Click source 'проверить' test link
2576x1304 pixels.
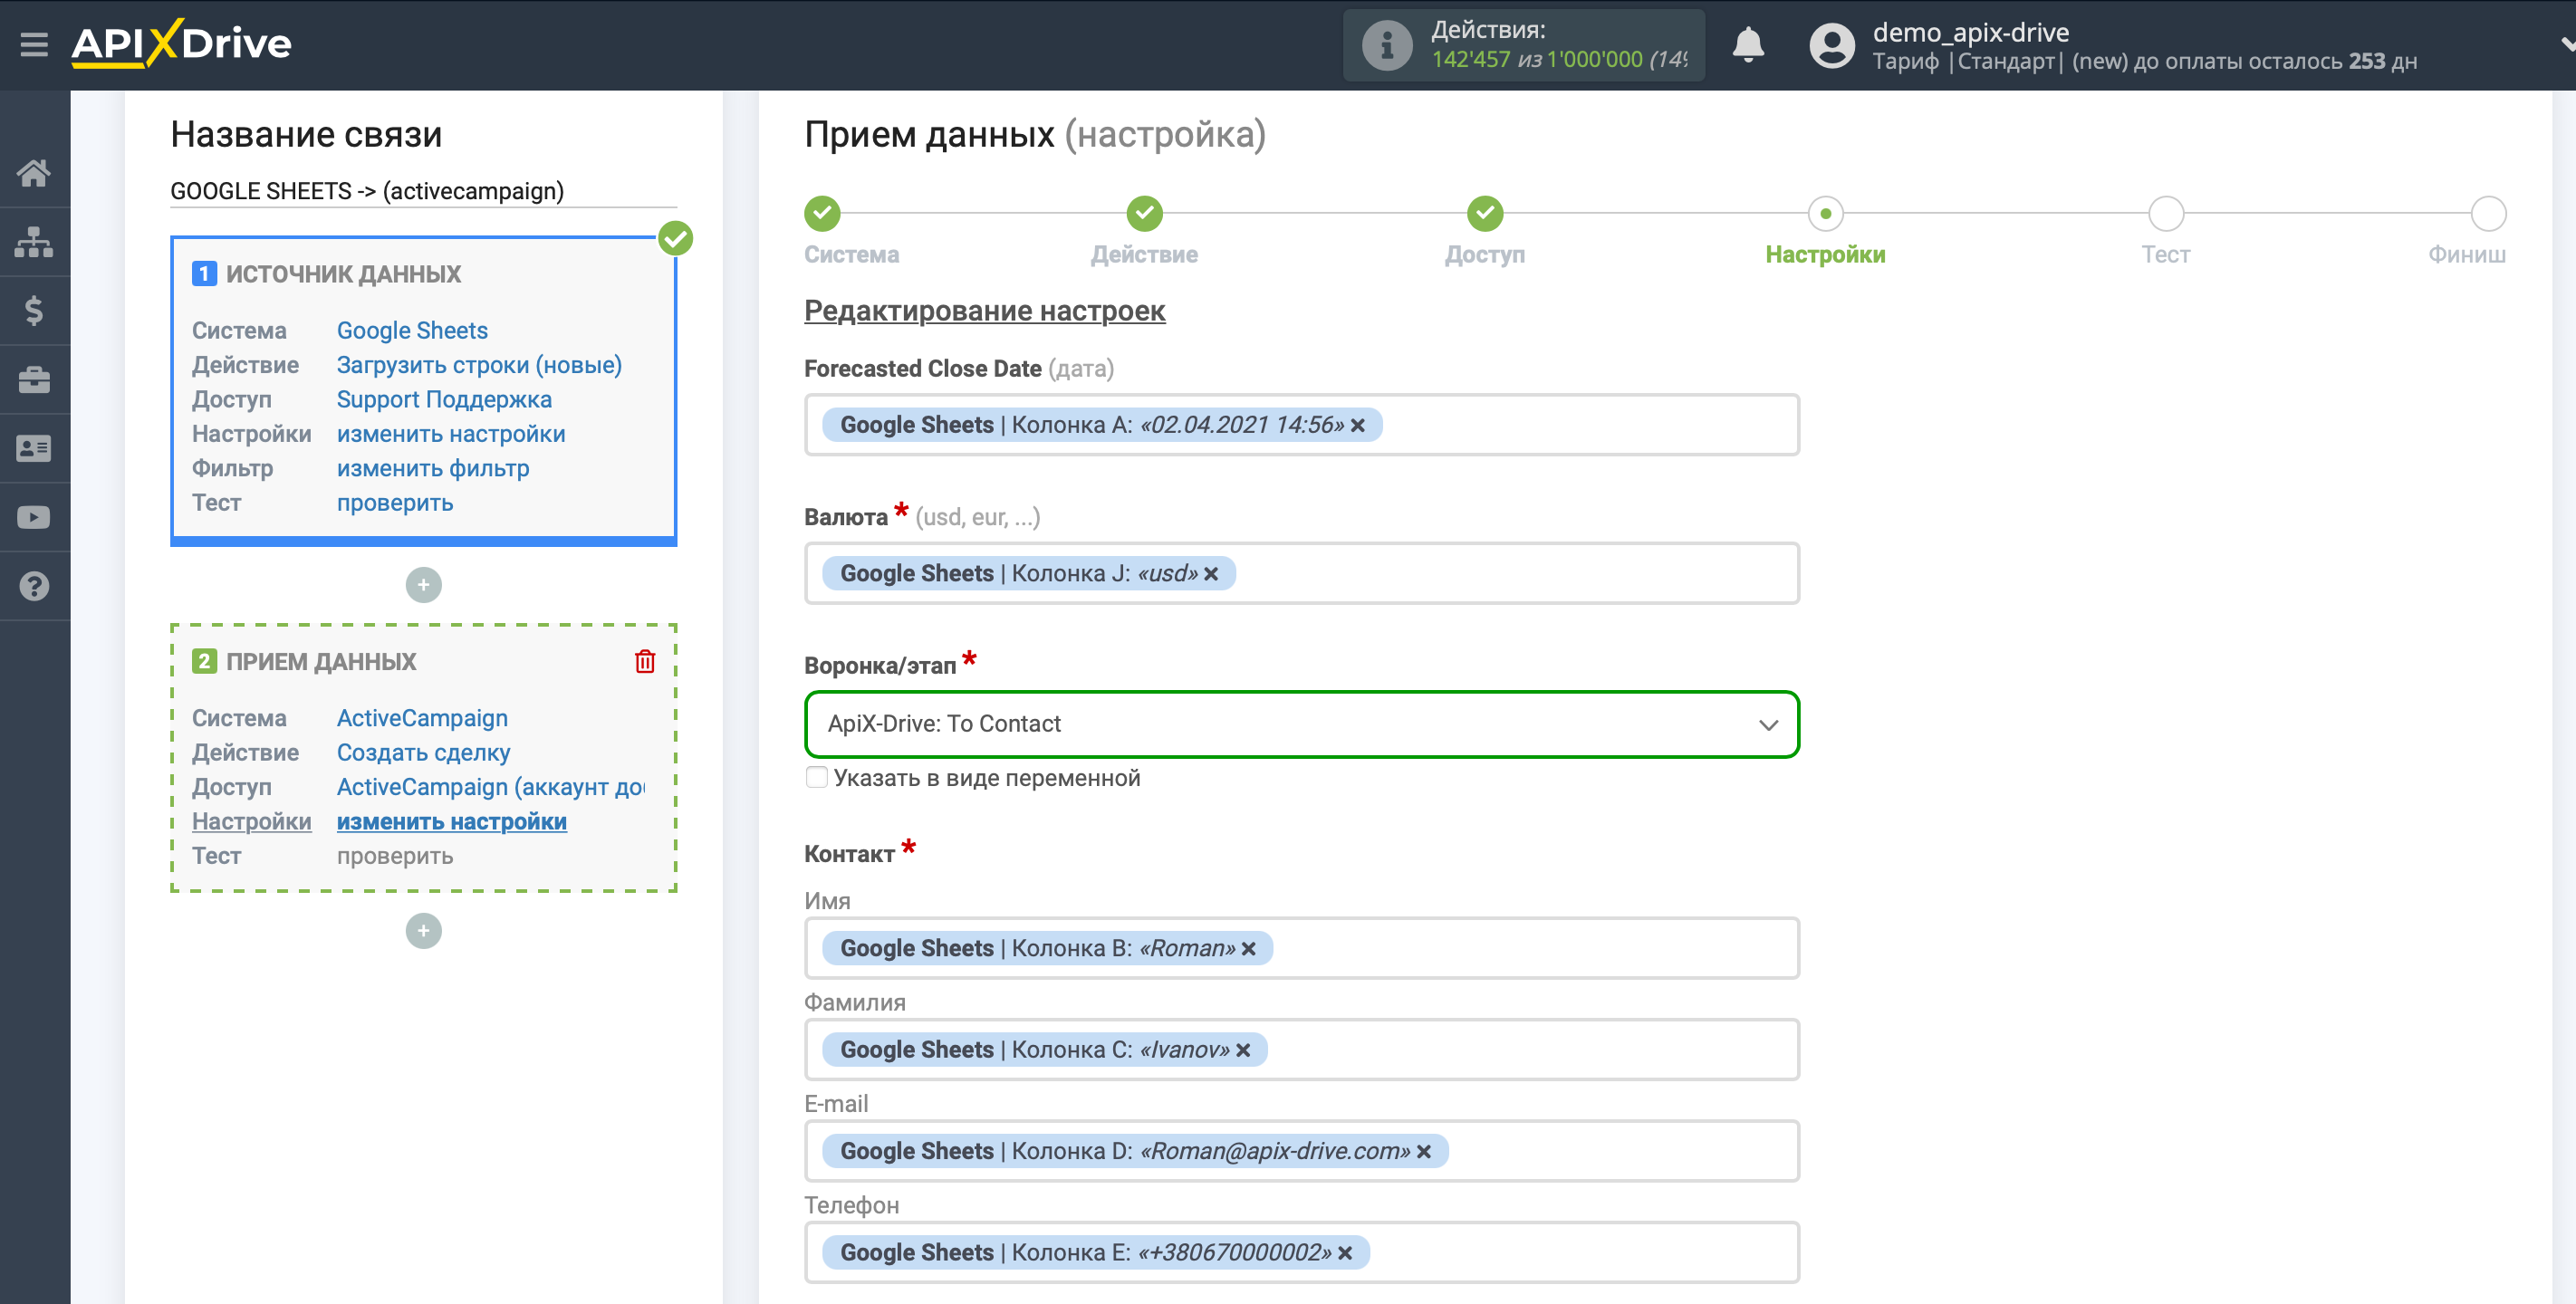tap(395, 503)
